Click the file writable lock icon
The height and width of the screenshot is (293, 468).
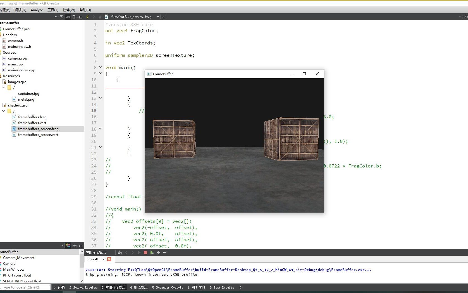point(100,17)
